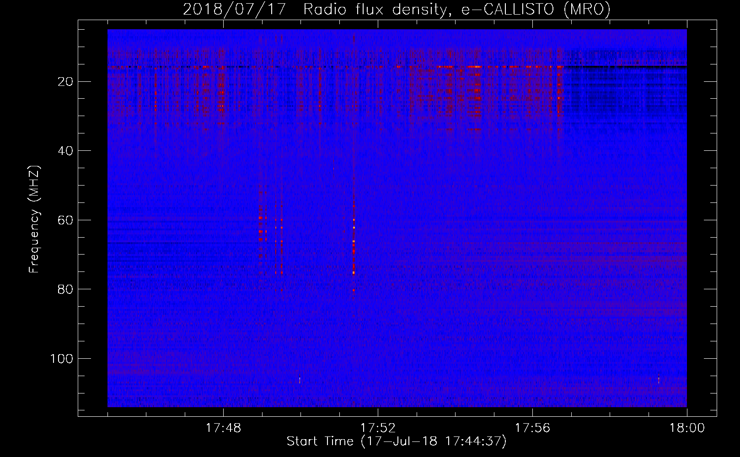Click the plot title "2018/07/17 Radio flux density, e-CALLISTO (MRO)"
This screenshot has height=457, width=740.
point(397,10)
